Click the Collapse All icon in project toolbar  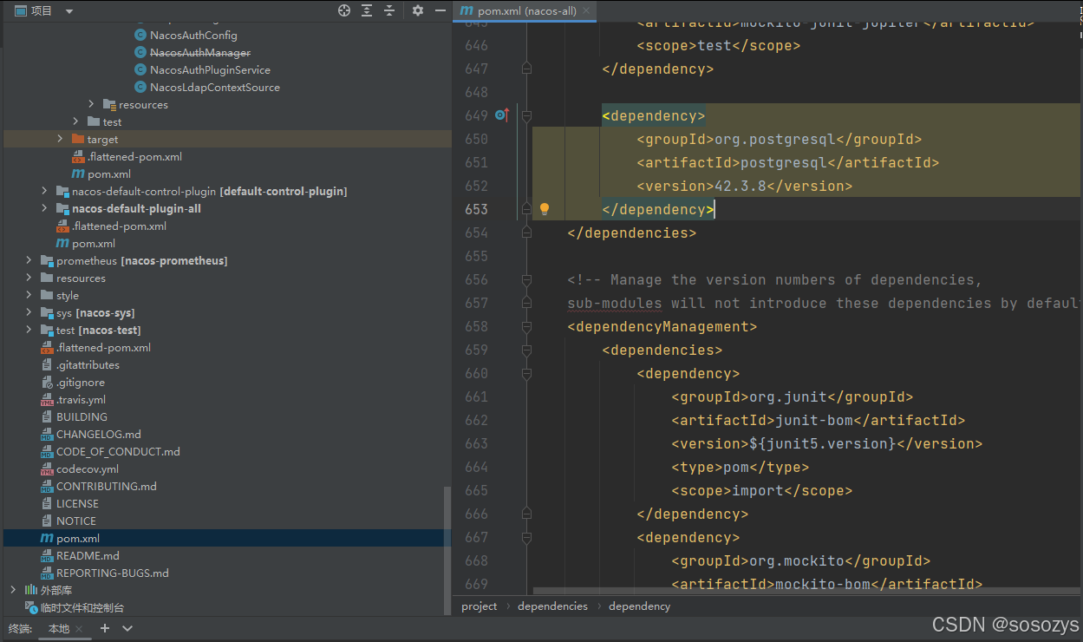click(389, 10)
